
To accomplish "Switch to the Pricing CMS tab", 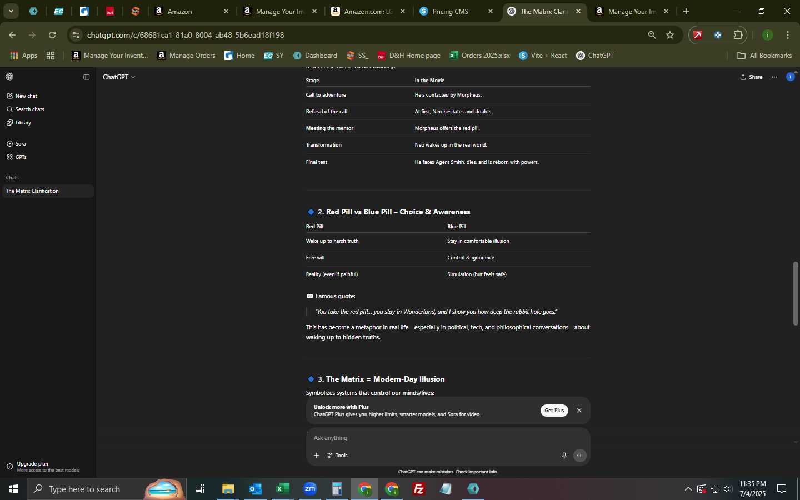I will coord(456,11).
